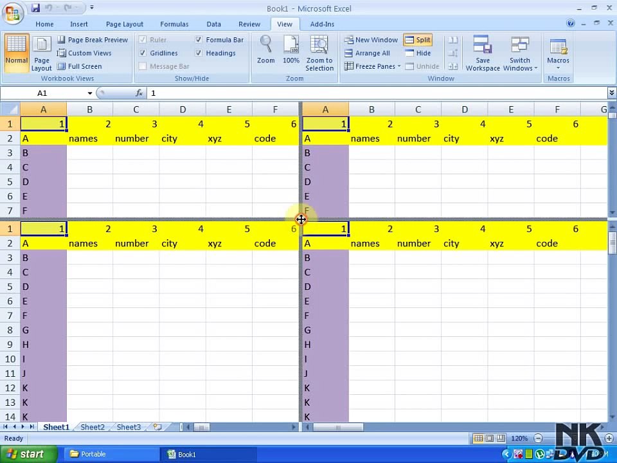Click the insert function fx icon

pyautogui.click(x=139, y=93)
